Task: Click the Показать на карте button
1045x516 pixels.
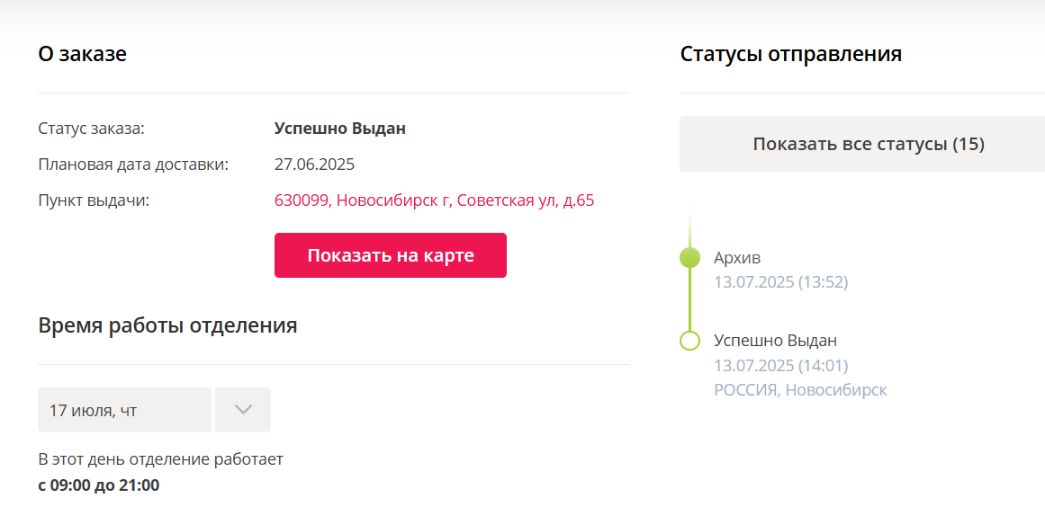Action: click(x=391, y=255)
